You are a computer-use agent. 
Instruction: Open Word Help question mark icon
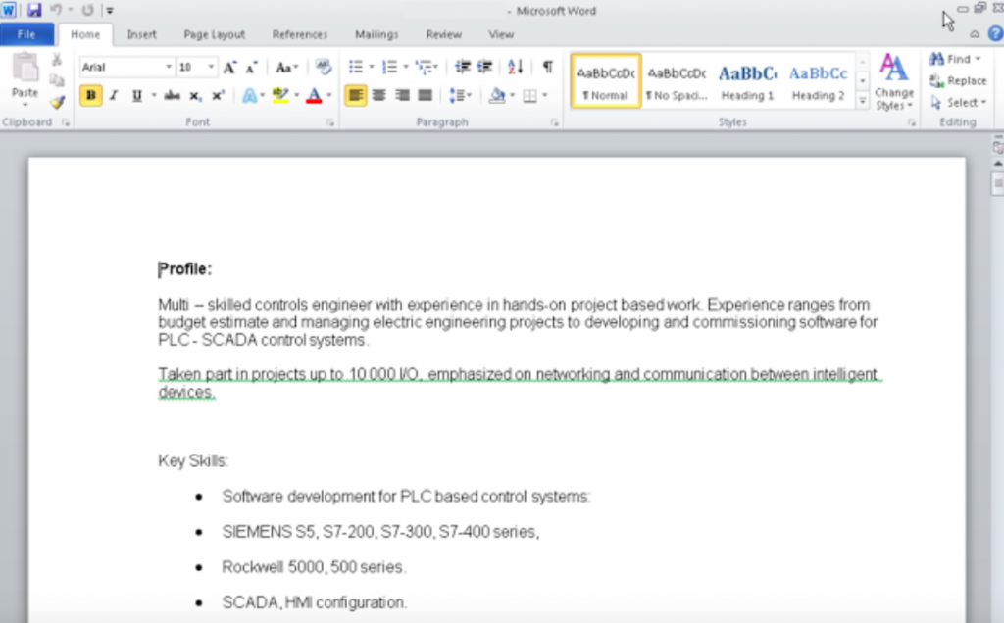[x=992, y=34]
